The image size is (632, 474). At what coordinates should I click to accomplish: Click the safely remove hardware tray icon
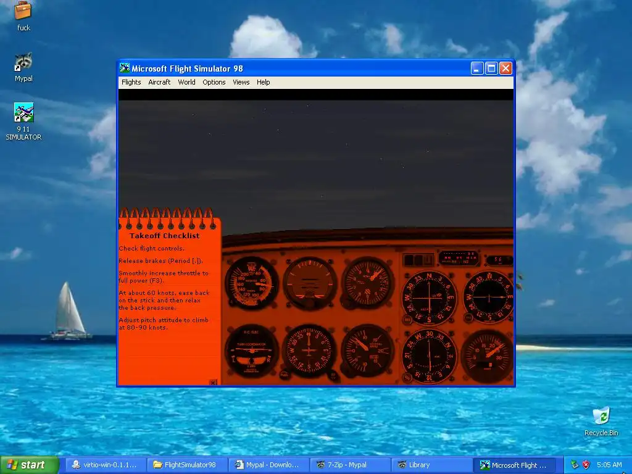575,465
